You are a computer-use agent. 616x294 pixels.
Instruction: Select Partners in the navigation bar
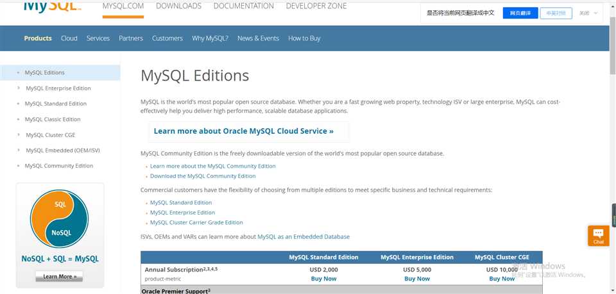[x=131, y=38]
